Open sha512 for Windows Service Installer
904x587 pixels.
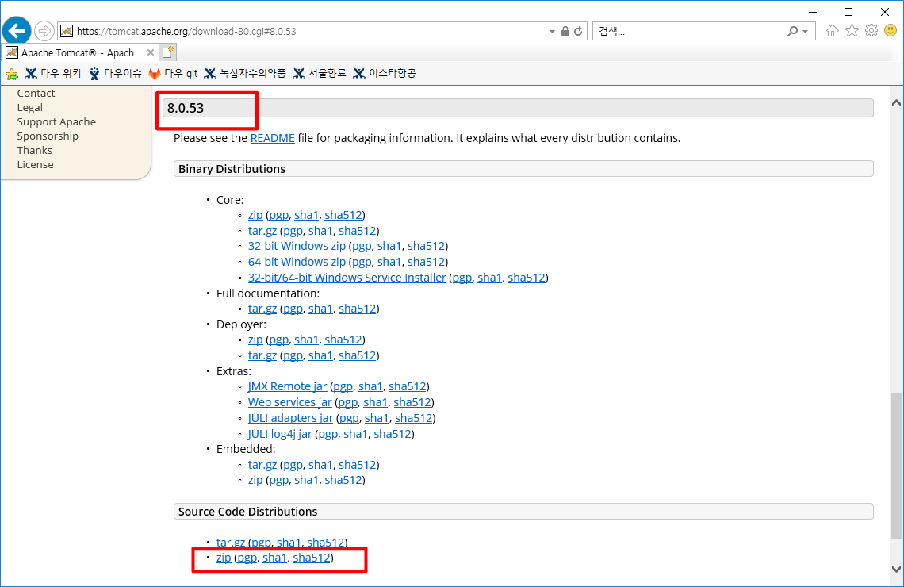pyautogui.click(x=527, y=278)
